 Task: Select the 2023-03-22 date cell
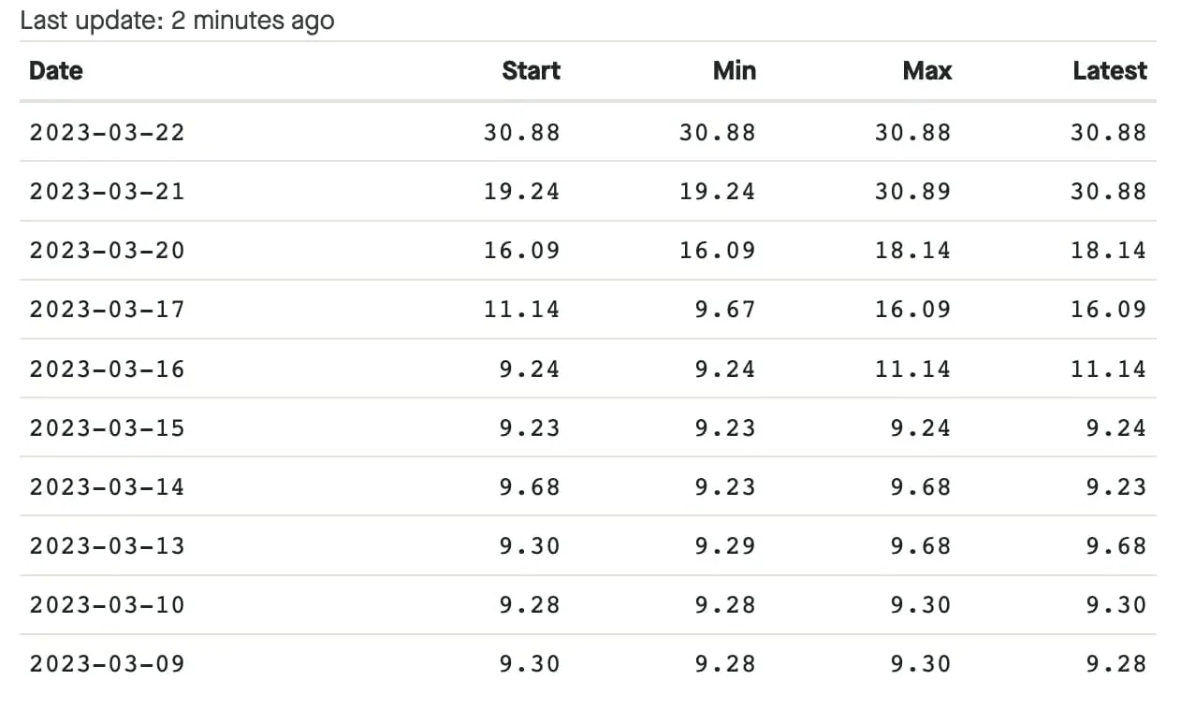click(x=107, y=133)
